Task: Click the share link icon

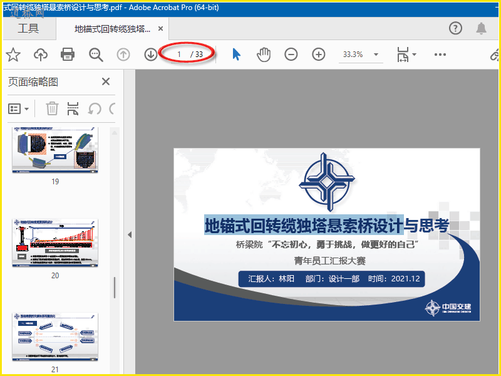Action: coord(495,55)
